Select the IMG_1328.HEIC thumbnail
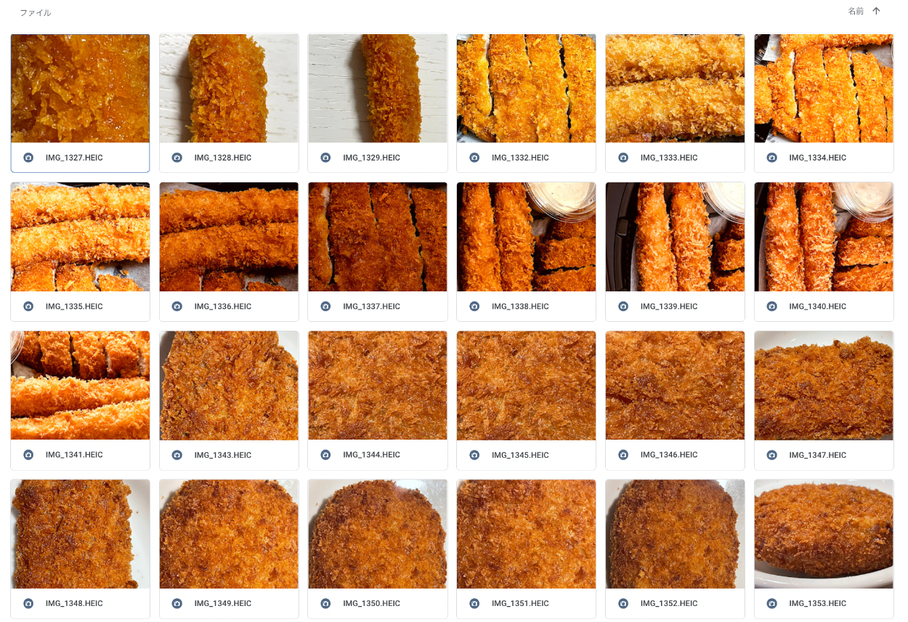Image resolution: width=908 pixels, height=622 pixels. click(x=229, y=88)
